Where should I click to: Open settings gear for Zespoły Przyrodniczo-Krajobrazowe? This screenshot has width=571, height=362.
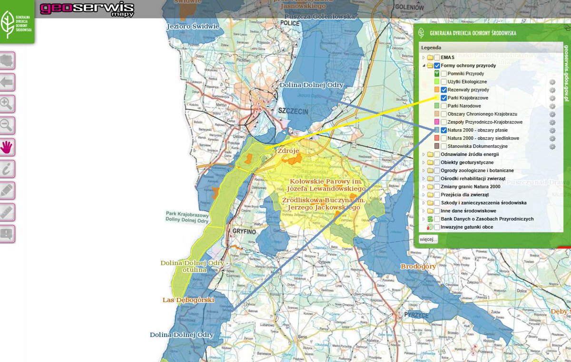(x=552, y=122)
